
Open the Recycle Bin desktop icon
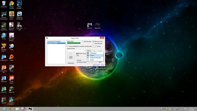4,4
